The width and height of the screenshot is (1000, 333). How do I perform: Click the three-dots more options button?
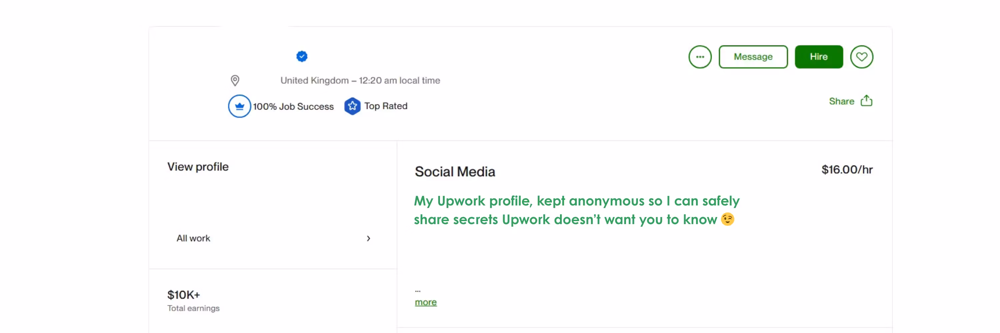coord(700,57)
